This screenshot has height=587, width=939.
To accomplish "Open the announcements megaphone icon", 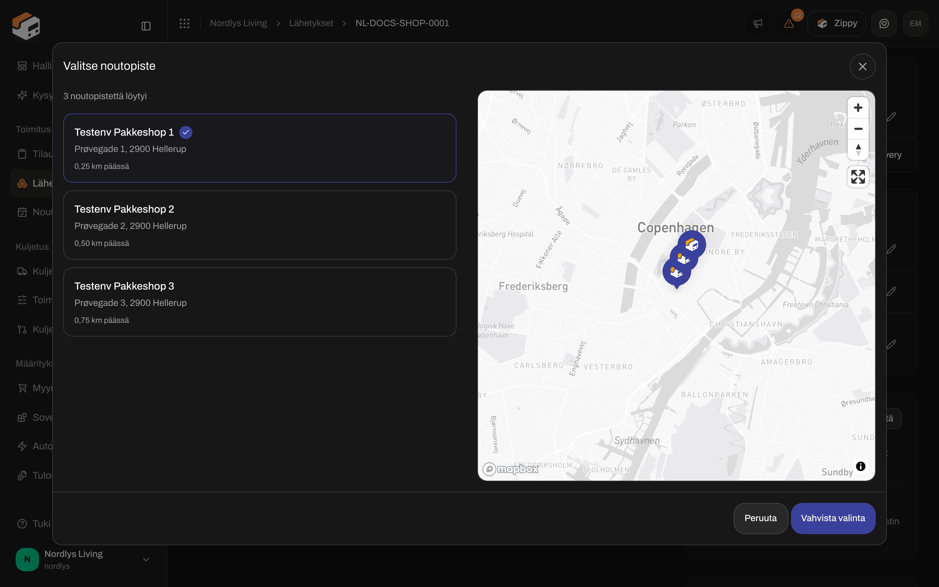I will click(x=757, y=24).
